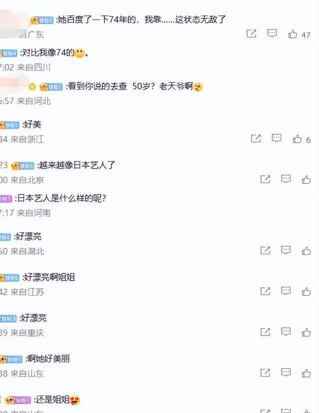Screen dimensions: 319x413
Task: Reply to the 好漂亮 comment from 重庆
Action: coord(286,332)
